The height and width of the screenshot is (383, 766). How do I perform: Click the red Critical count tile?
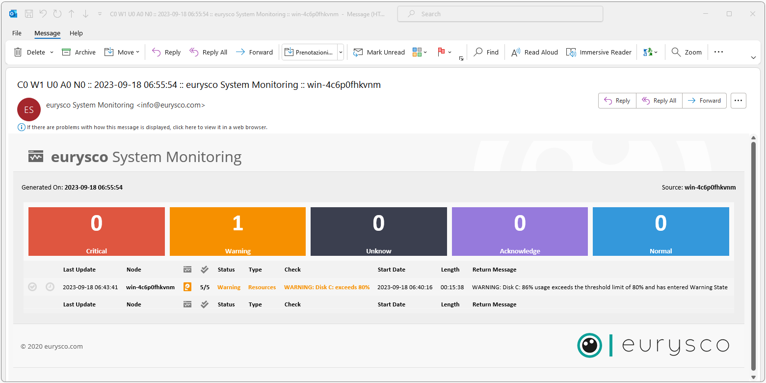point(97,231)
